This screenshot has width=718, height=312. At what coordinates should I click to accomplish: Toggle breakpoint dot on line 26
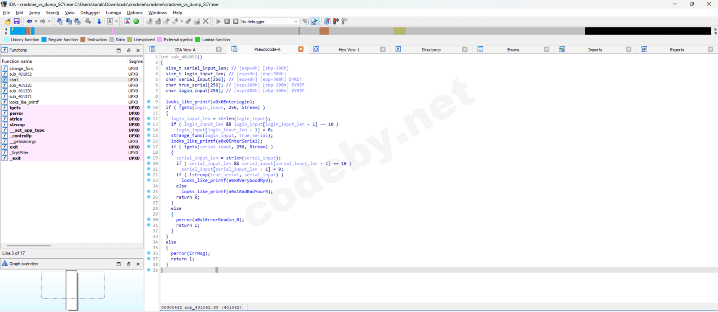pyautogui.click(x=149, y=197)
